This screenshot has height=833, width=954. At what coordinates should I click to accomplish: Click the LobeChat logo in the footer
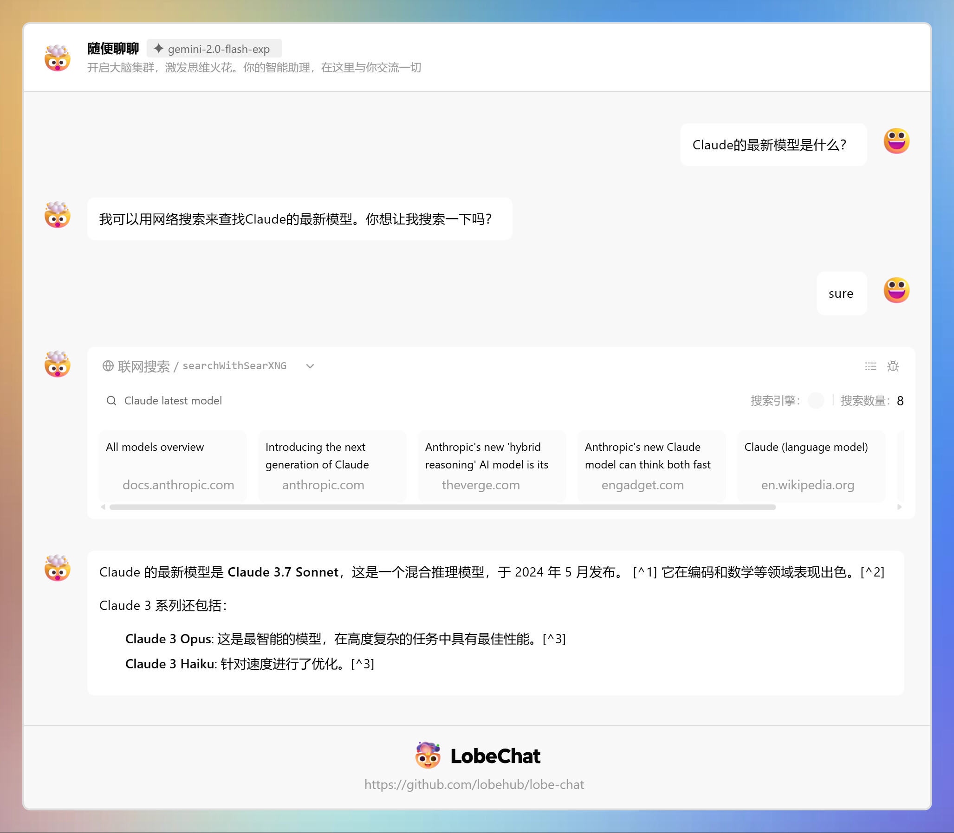(478, 756)
